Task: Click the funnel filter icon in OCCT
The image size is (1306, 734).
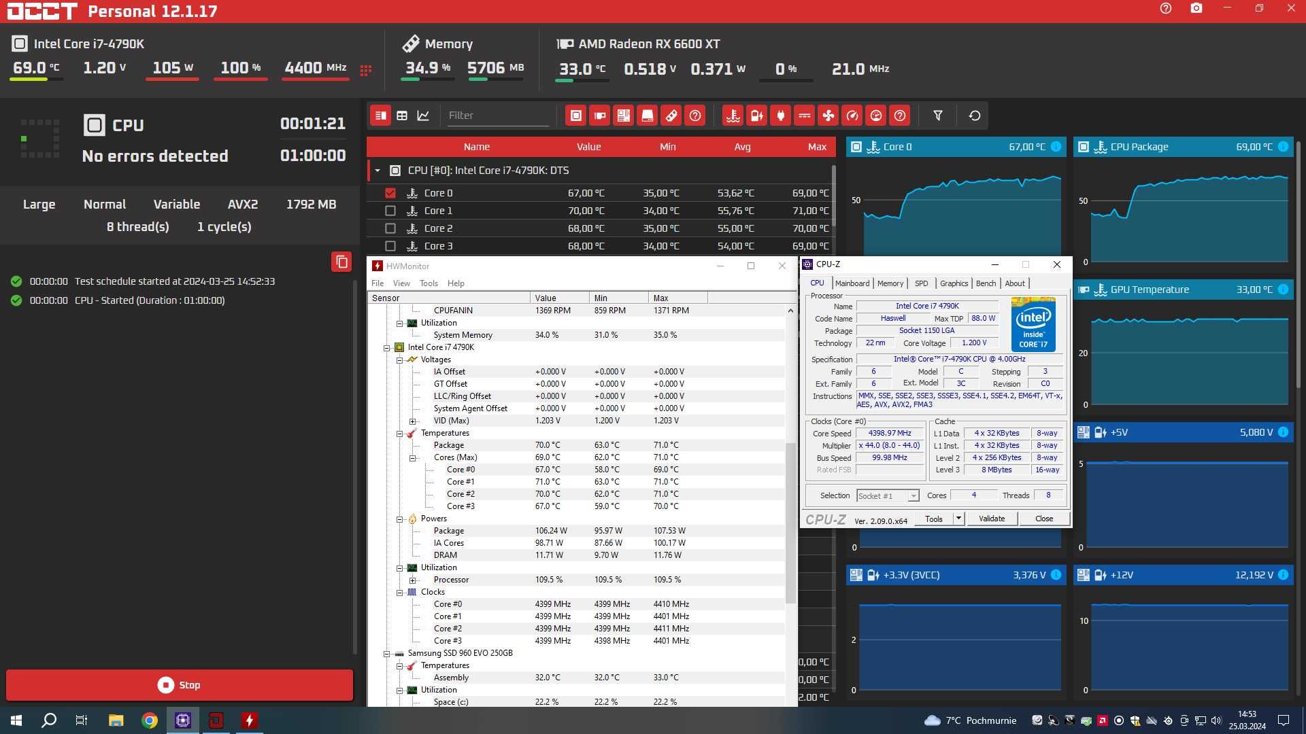Action: coord(937,116)
